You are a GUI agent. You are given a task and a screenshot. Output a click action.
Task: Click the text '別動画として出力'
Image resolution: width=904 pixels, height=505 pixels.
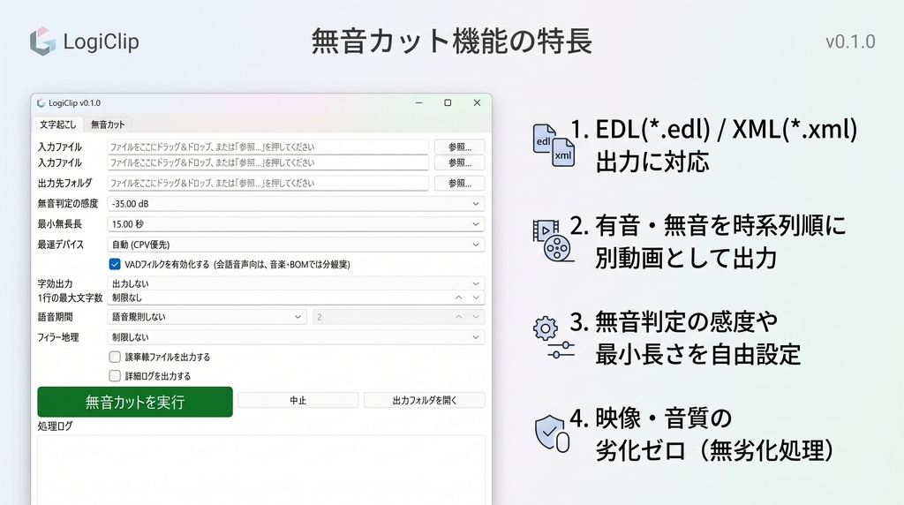(x=686, y=258)
